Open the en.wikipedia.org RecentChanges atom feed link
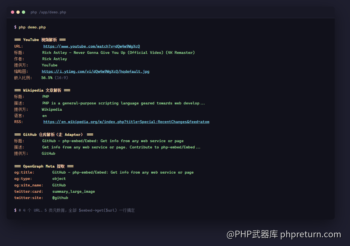Viewport: 350px width, 246px height. coord(126,122)
